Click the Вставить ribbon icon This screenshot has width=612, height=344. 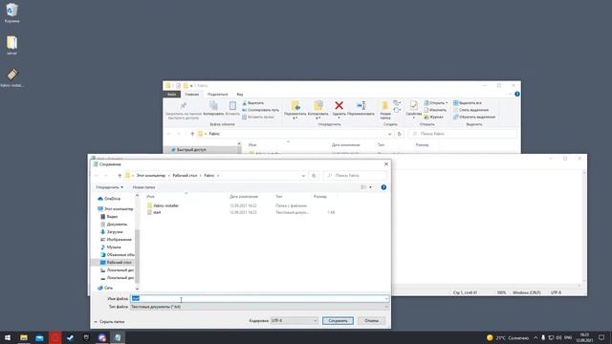coord(232,106)
